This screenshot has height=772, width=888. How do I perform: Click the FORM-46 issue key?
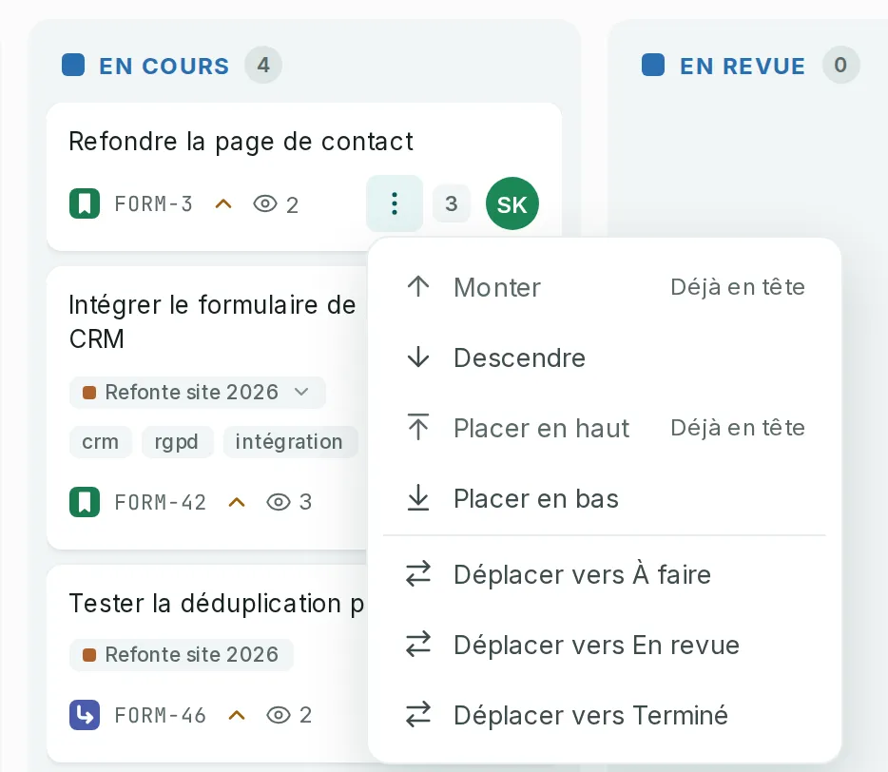coord(161,715)
